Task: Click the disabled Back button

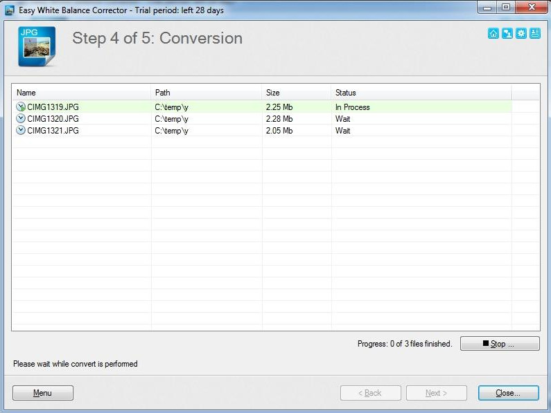Action: pos(370,393)
